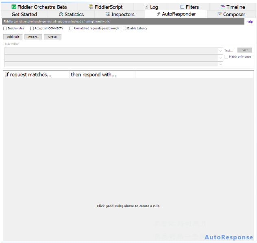This screenshot has width=257, height=243.
Task: Click the 'Click [Add Rule] above to create a rule.' text
Action: (128, 206)
